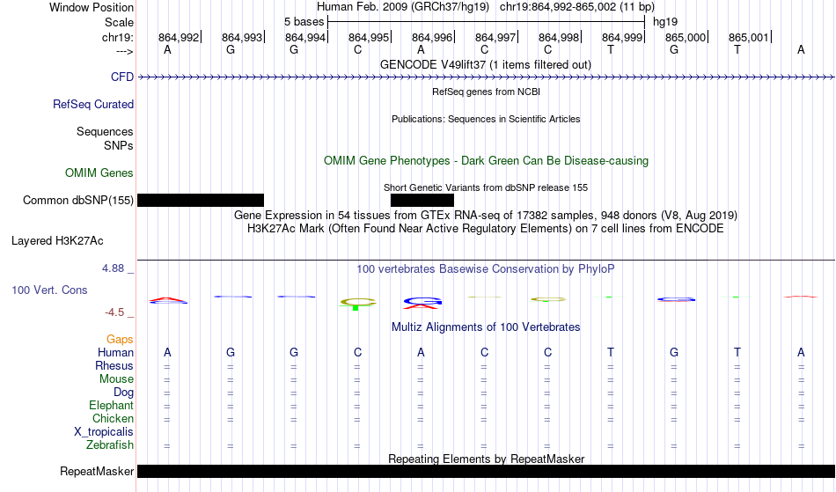
Task: Click the 865,000 position label
Action: tap(686, 37)
